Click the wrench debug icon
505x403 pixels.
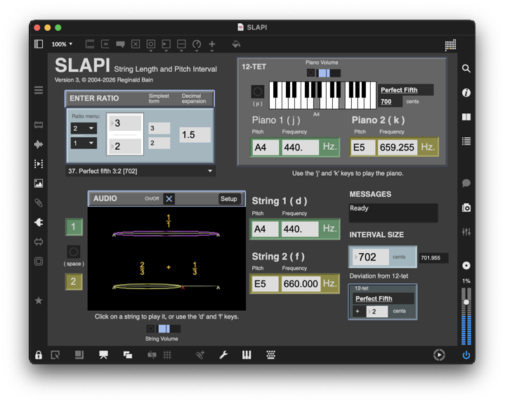[223, 355]
